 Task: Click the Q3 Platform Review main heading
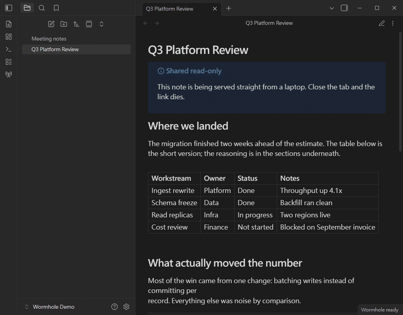pos(198,50)
